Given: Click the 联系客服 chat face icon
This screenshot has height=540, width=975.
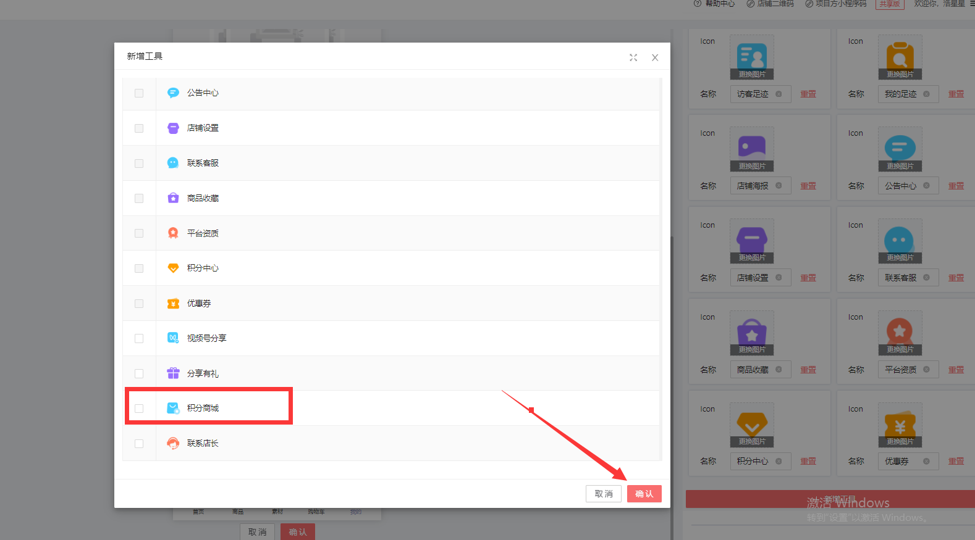Looking at the screenshot, I should tap(173, 163).
